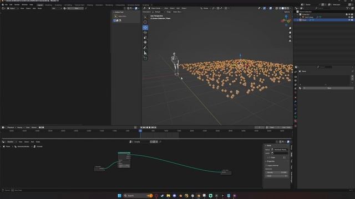Open the Keying dropdown in timeline
The width and height of the screenshot is (355, 199).
[x=20, y=128]
